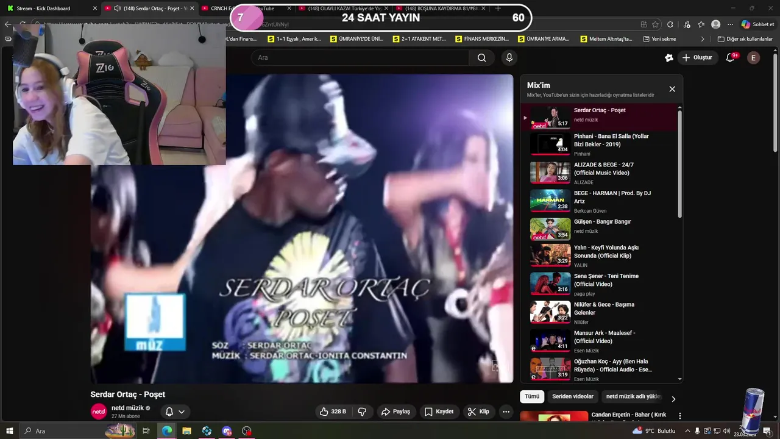The image size is (780, 439).
Task: Open volume control in system tray
Action: (x=726, y=431)
